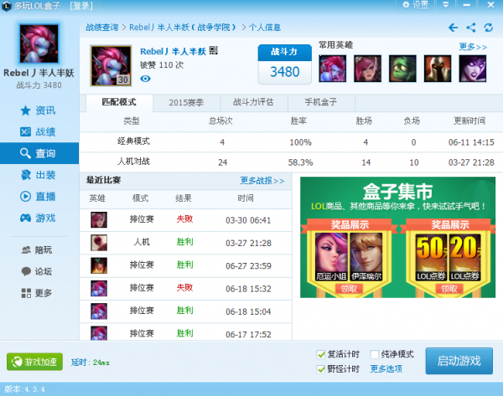This screenshot has width=503, height=396.
Task: Refresh the profile data
Action: [489, 28]
